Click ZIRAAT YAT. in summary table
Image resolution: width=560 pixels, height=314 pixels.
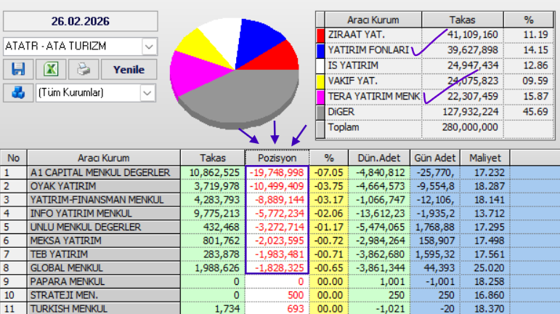coord(357,35)
